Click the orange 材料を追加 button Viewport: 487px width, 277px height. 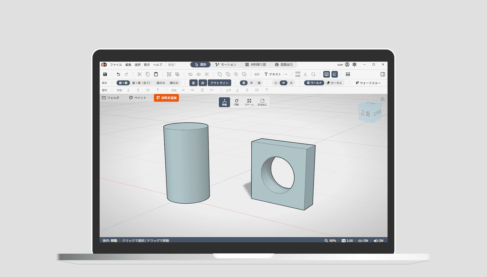click(x=166, y=98)
